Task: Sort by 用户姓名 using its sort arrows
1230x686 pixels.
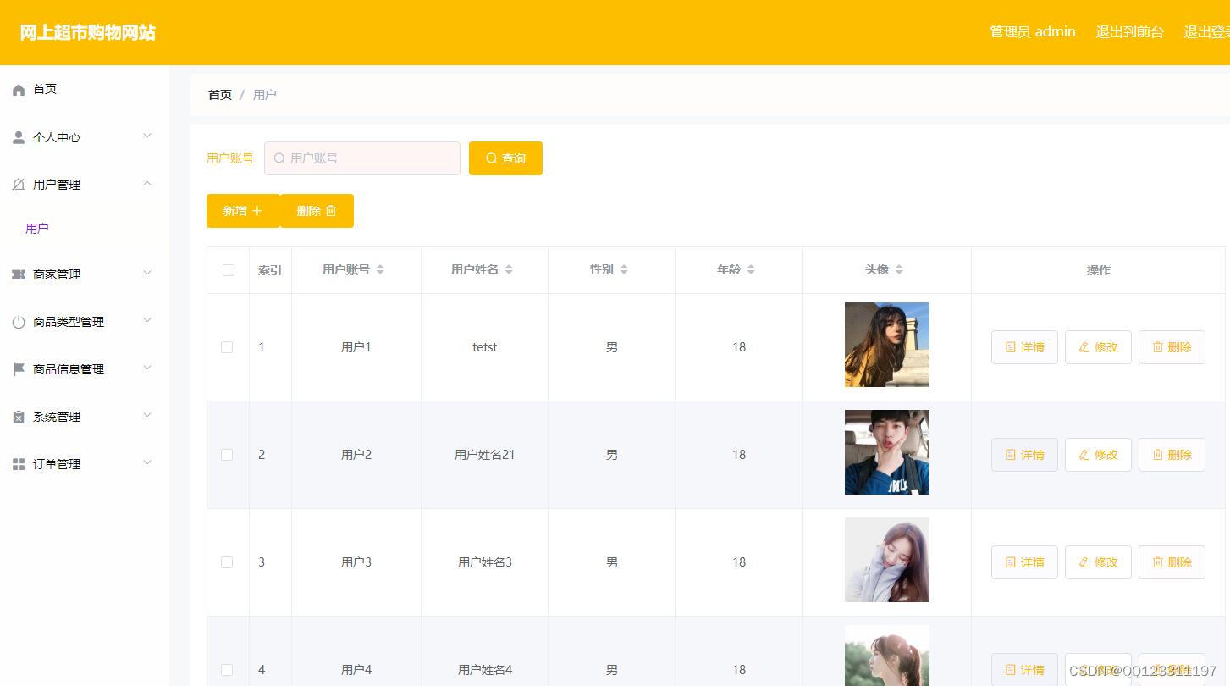Action: coord(509,269)
